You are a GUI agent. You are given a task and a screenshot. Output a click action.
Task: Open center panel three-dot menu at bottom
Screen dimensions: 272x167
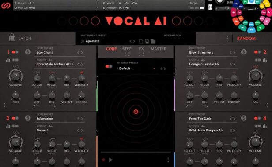(168, 160)
